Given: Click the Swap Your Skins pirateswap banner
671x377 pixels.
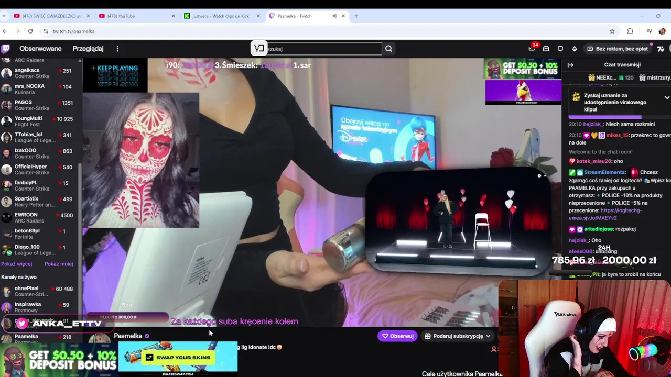Looking at the screenshot, I should [178, 359].
